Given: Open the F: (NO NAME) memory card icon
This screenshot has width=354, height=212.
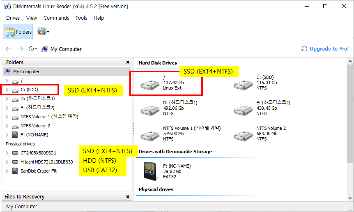Looking at the screenshot, I should tap(150, 171).
